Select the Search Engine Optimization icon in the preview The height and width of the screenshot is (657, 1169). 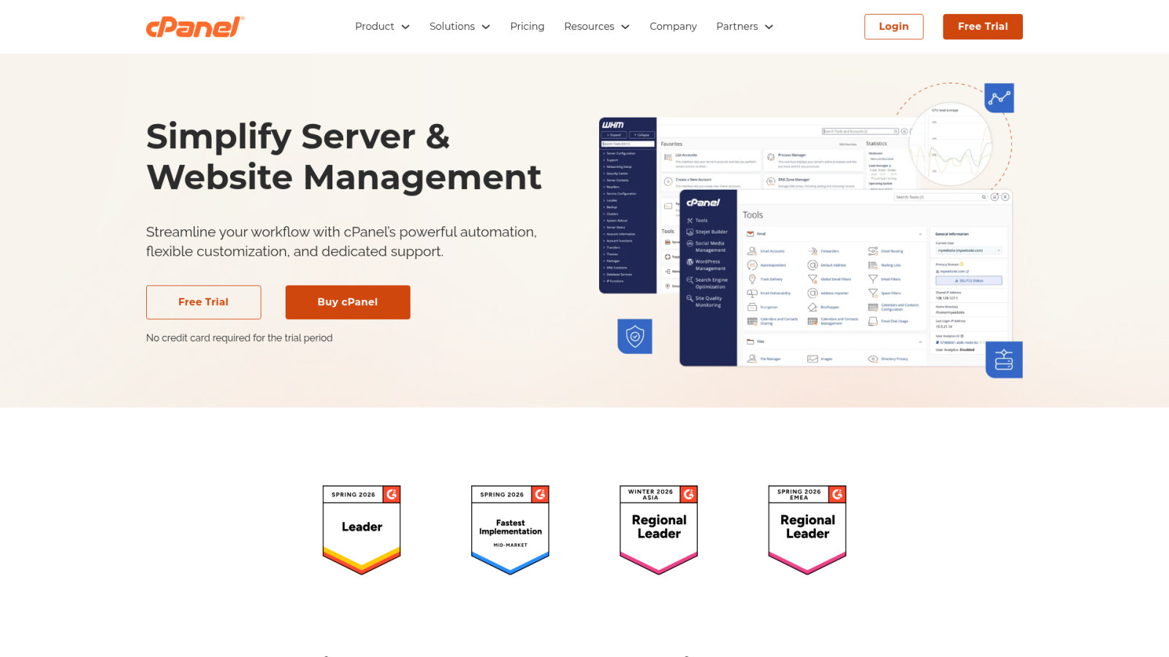[x=690, y=280]
